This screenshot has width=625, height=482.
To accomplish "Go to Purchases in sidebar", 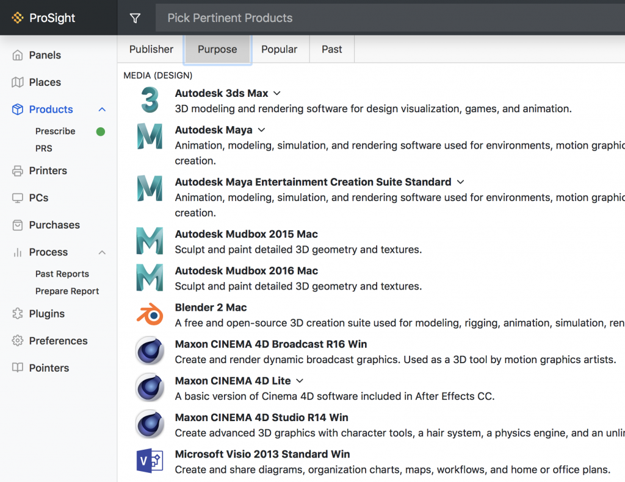I will [x=54, y=225].
